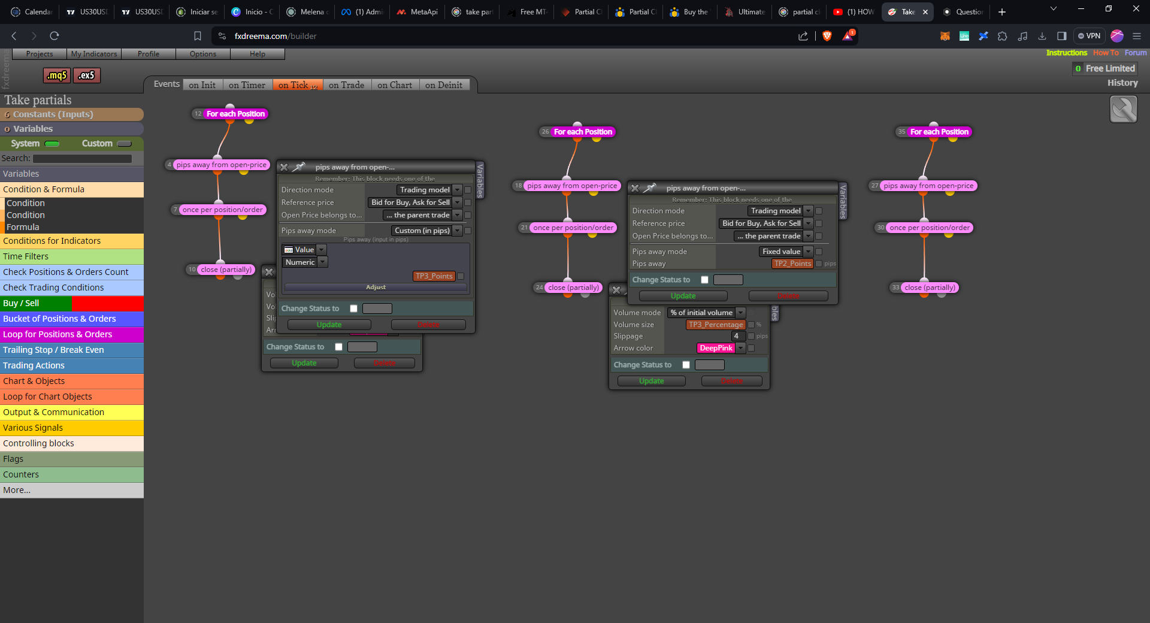Close the pips away dialog containing TP3_Points
The image size is (1150, 623).
click(x=284, y=167)
